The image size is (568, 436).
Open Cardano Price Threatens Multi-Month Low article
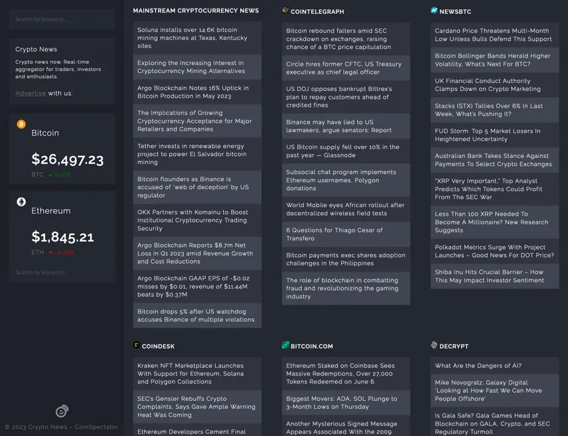[x=495, y=35]
